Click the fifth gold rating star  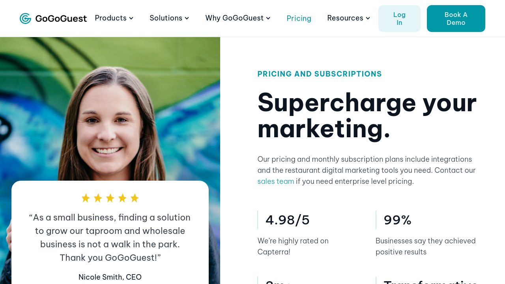tap(135, 198)
